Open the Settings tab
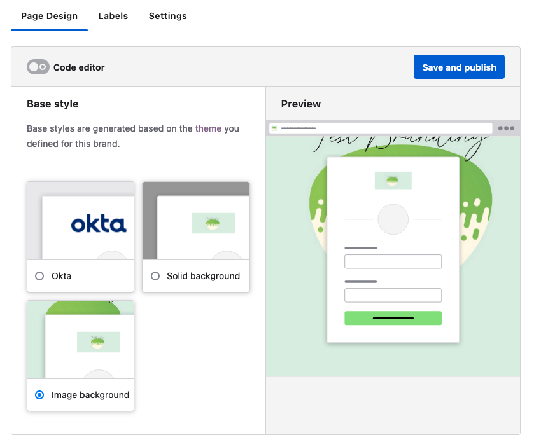The image size is (534, 442). click(x=167, y=16)
